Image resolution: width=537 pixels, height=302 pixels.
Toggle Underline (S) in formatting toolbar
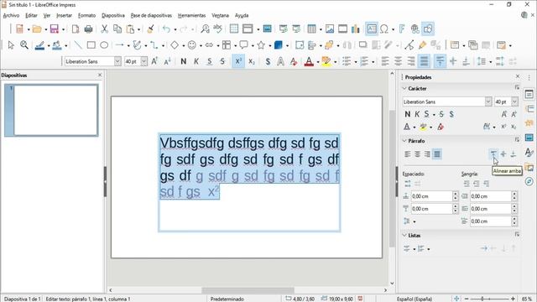209,61
